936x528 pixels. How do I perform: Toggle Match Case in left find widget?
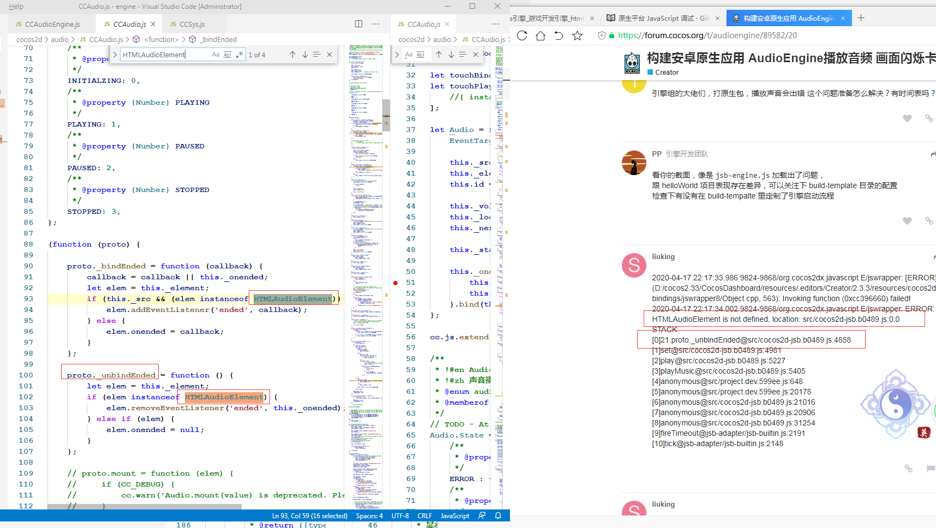tap(215, 55)
